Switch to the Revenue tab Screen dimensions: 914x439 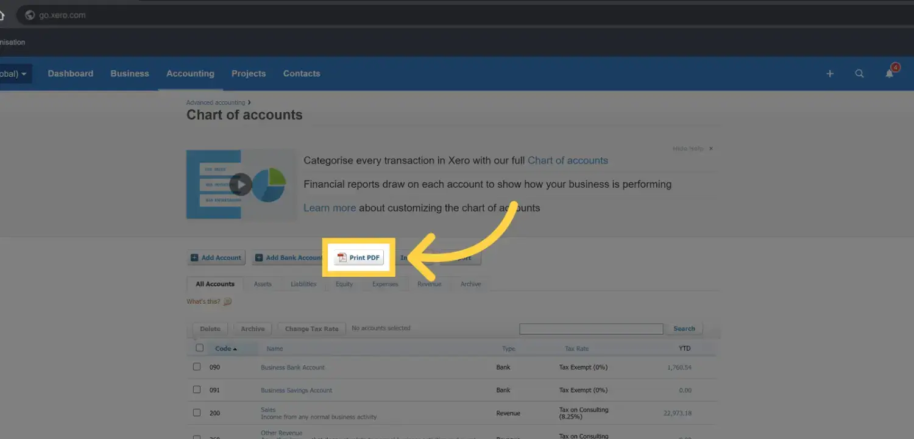coord(430,284)
